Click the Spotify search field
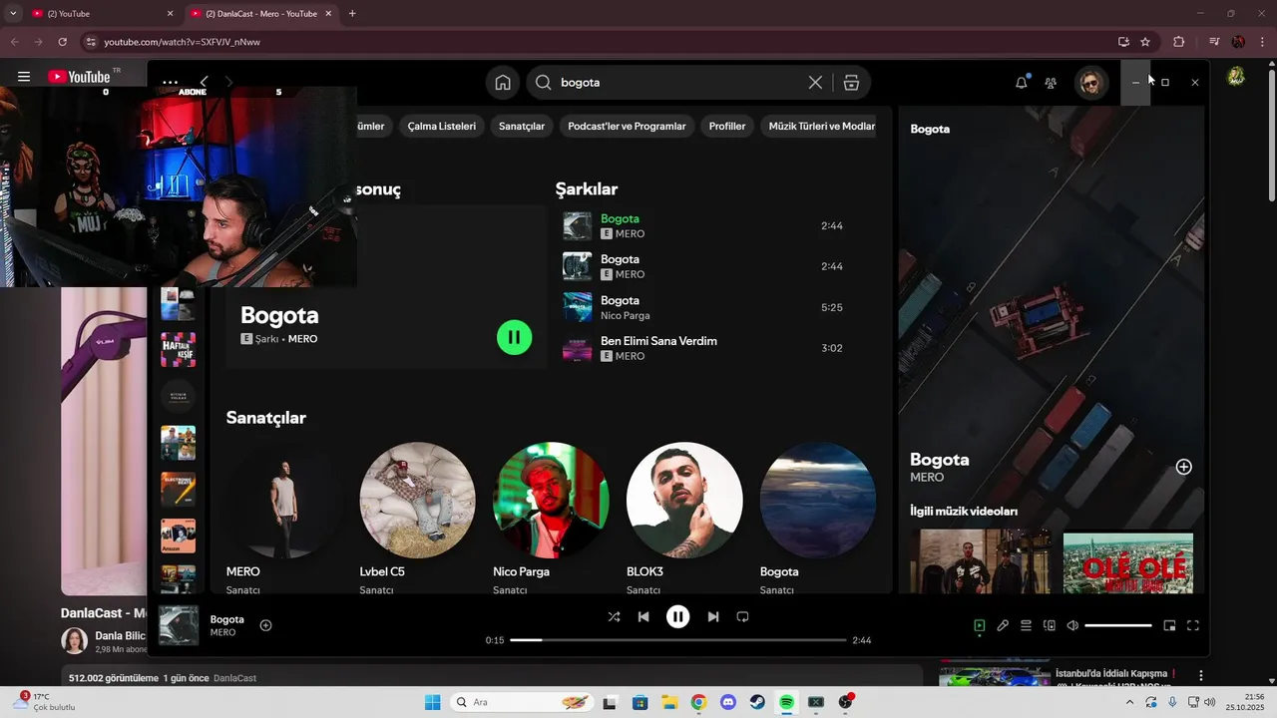The height and width of the screenshot is (718, 1277). [x=683, y=83]
